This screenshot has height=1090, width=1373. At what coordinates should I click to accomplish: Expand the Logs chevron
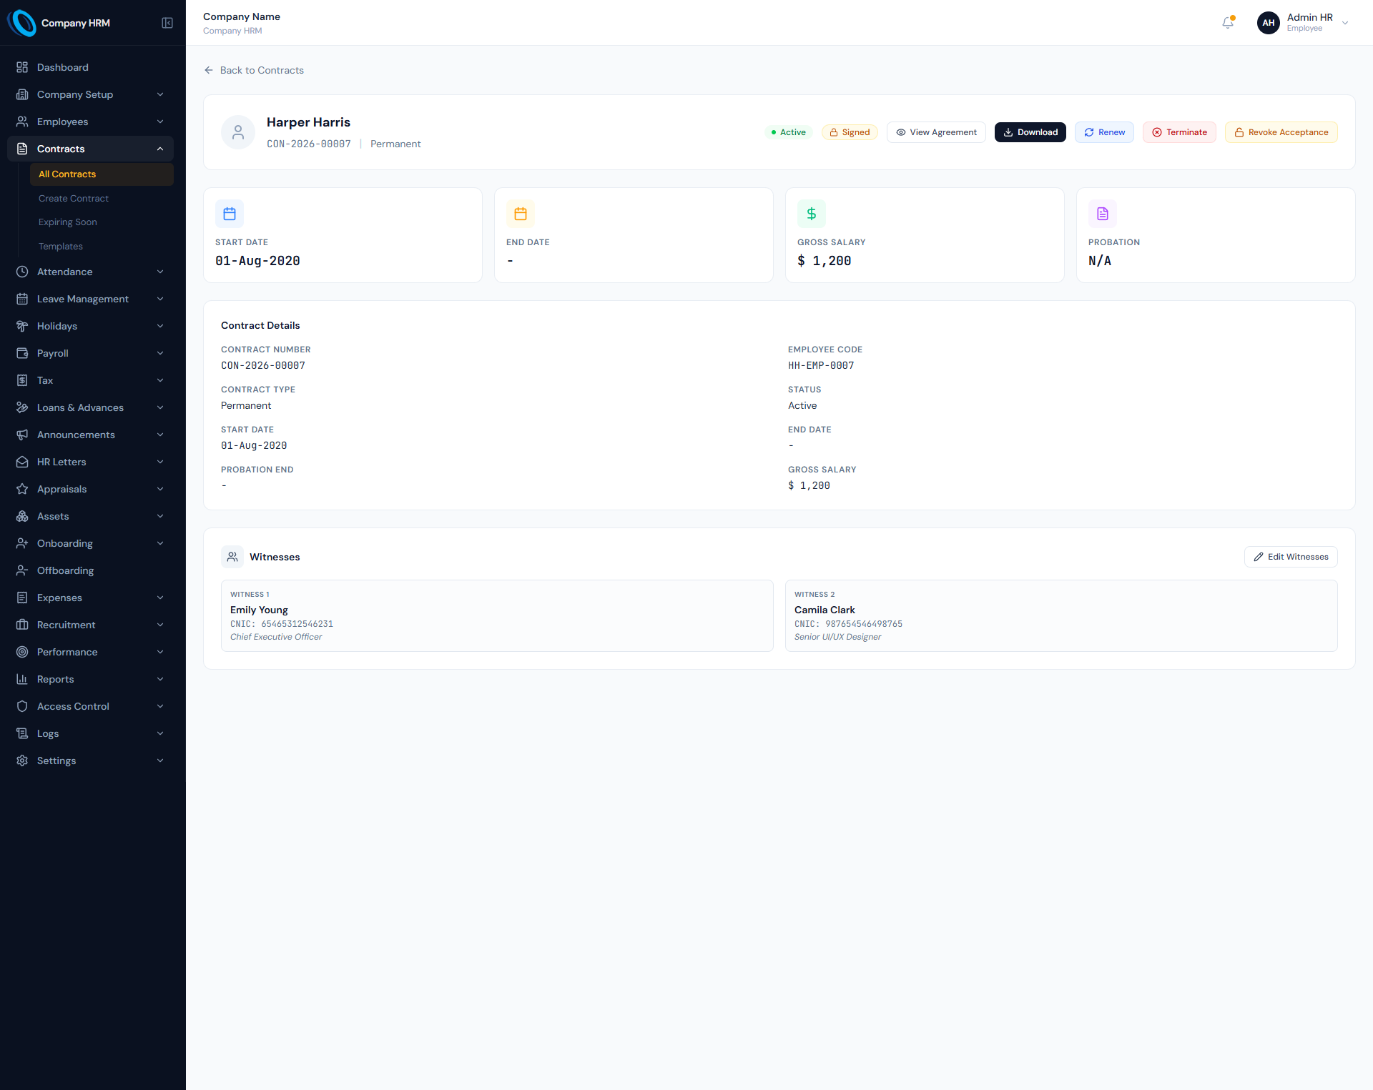click(160, 733)
